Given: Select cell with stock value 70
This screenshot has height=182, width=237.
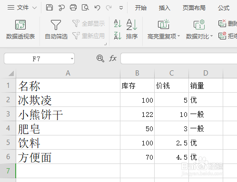Looking at the screenshot, I should coord(137,157).
